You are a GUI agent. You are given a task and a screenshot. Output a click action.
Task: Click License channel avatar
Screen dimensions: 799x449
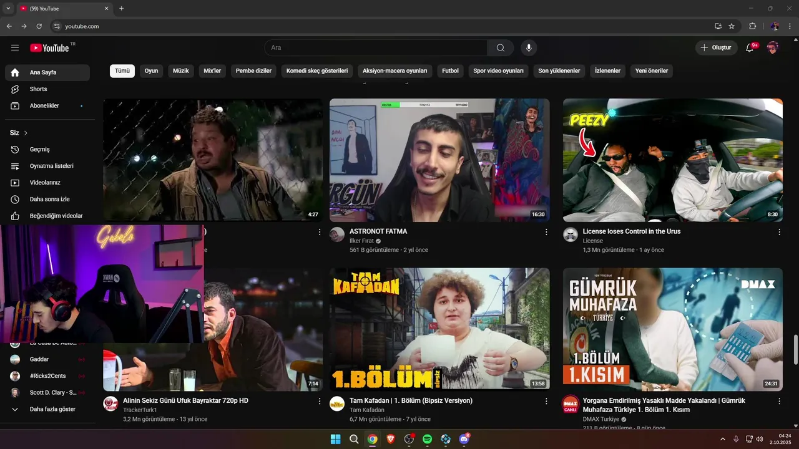pos(571,234)
